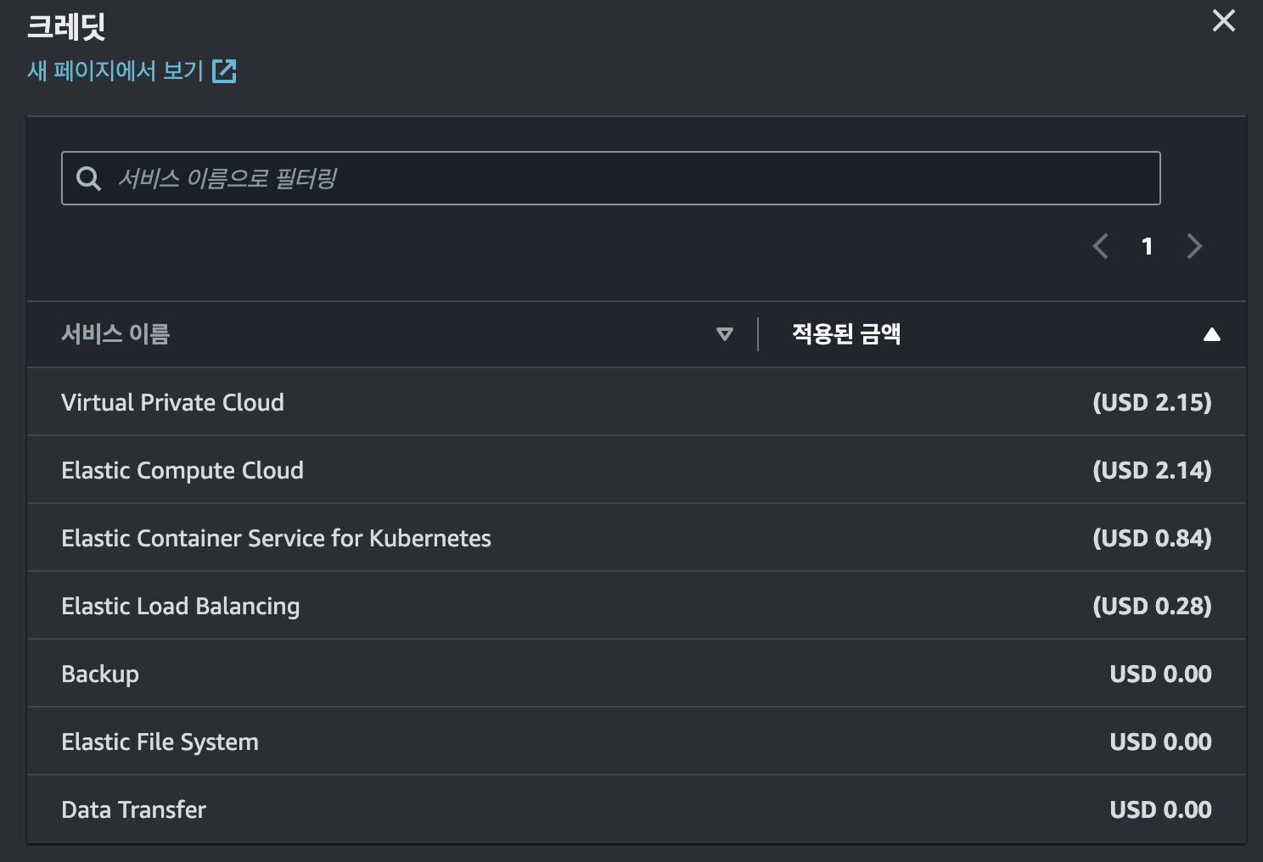Image resolution: width=1263 pixels, height=862 pixels.
Task: Click the USD 0.00 amount for Data Transfer
Action: coord(1160,809)
